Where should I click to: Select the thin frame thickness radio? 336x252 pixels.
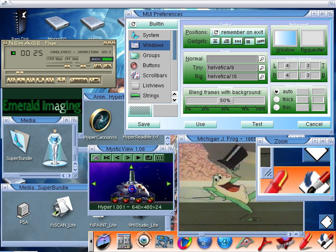[x=276, y=108]
